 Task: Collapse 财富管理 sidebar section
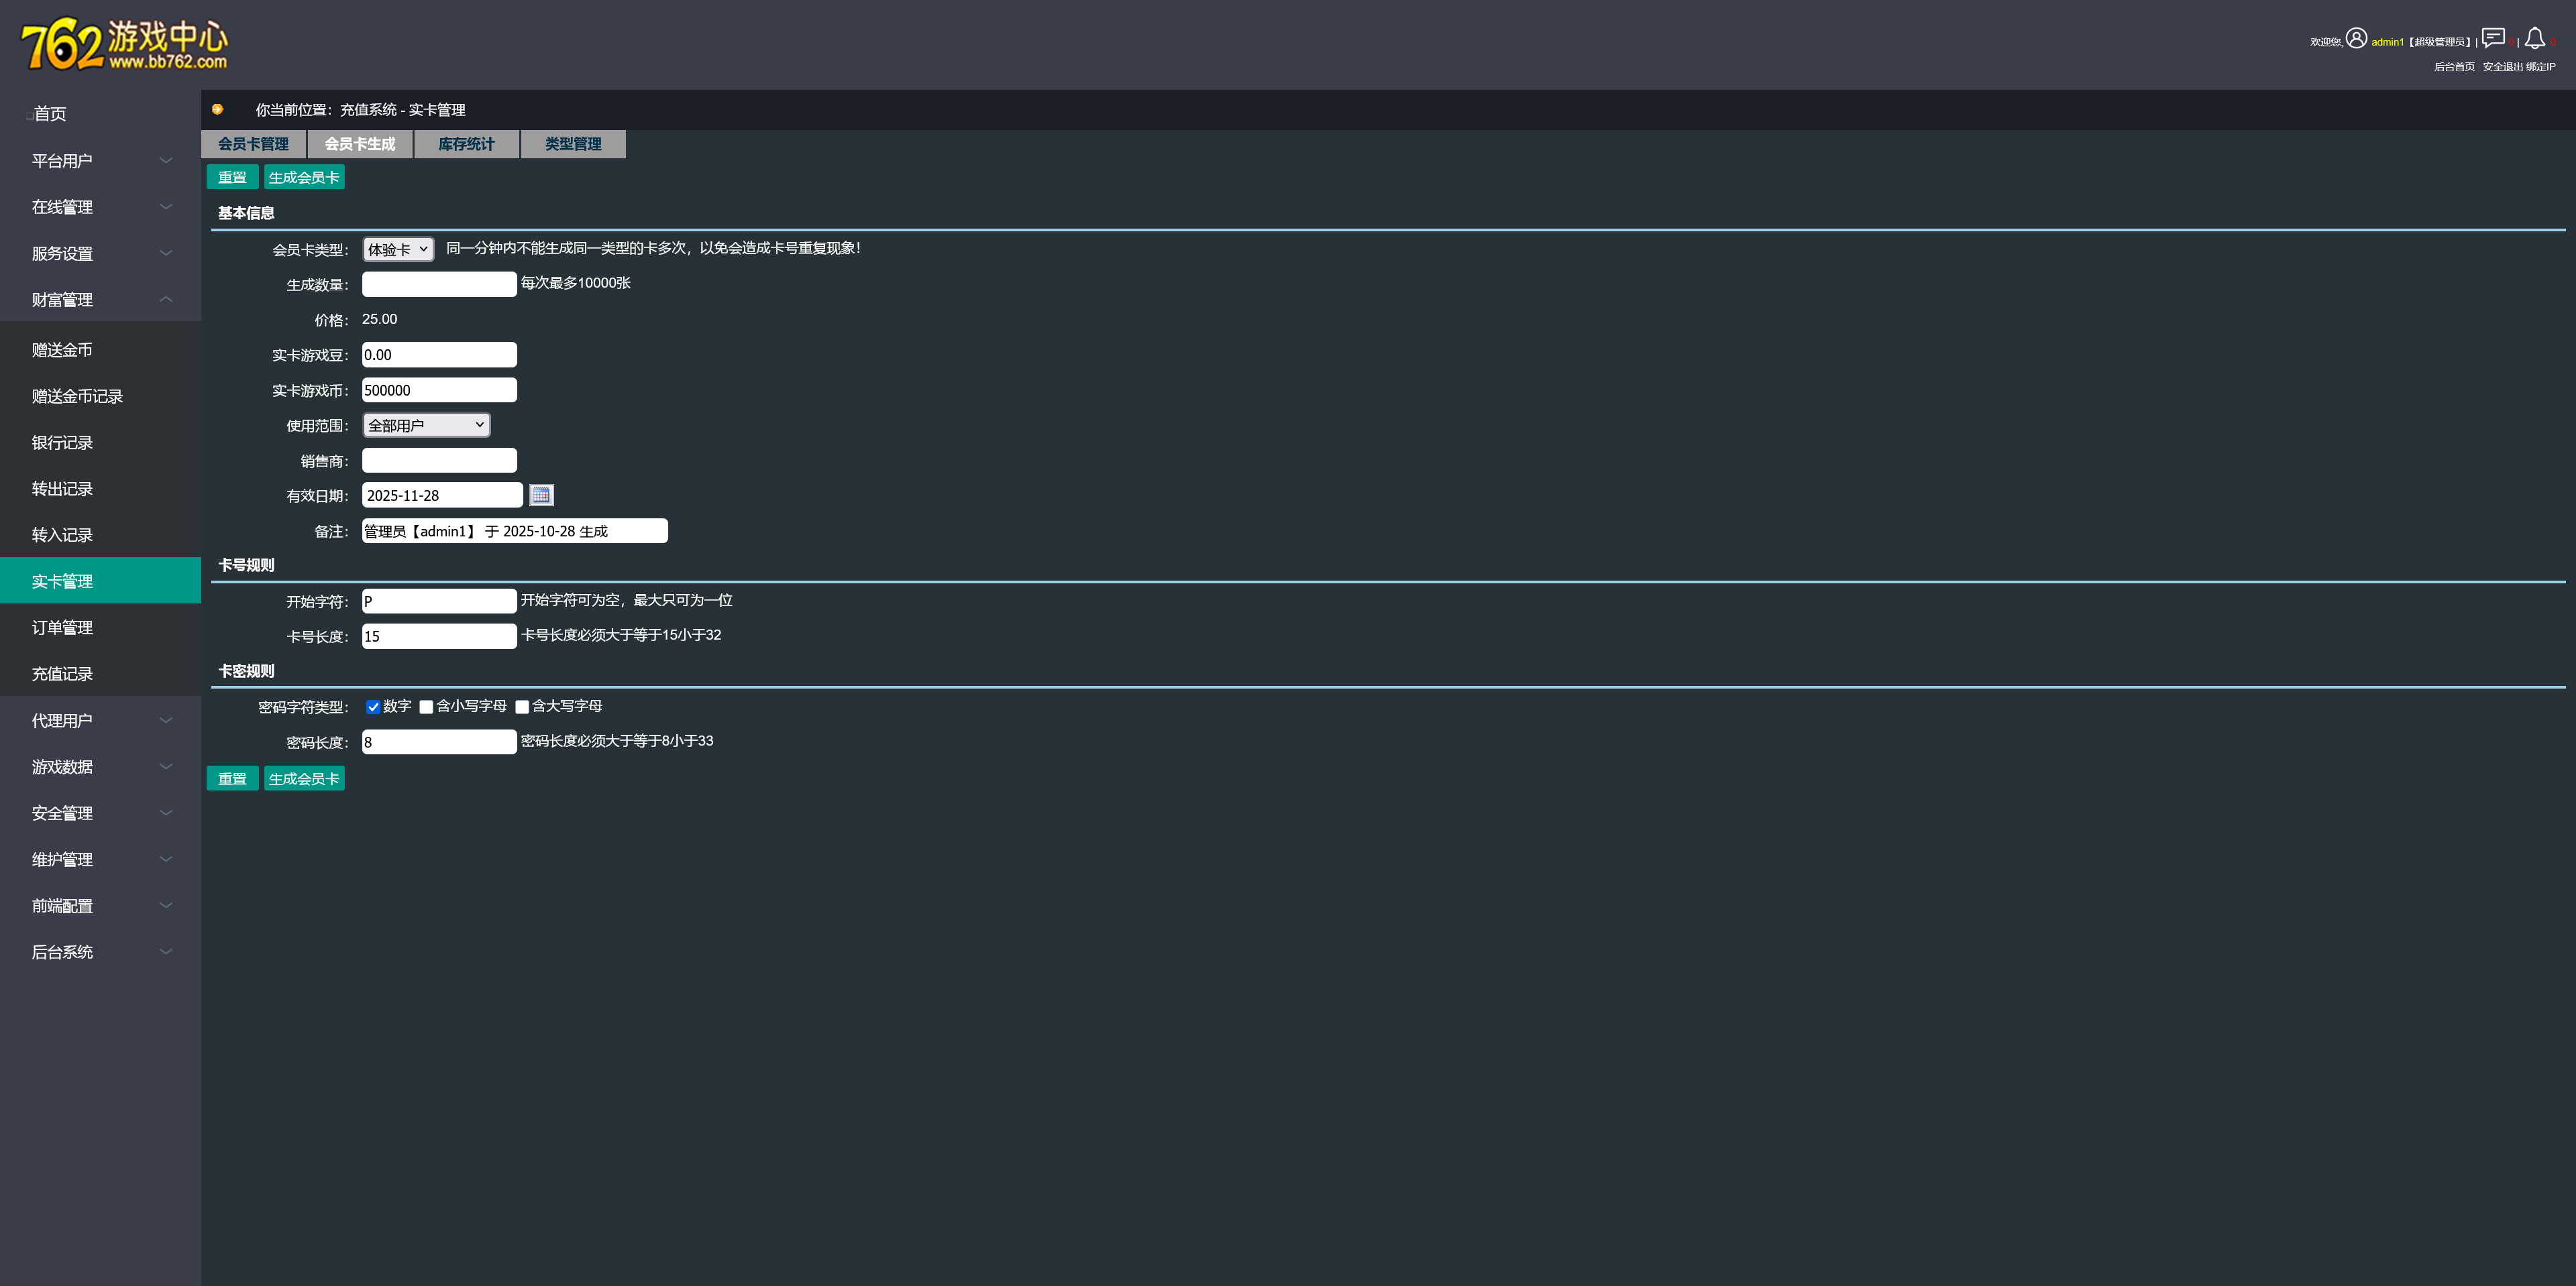(x=166, y=299)
